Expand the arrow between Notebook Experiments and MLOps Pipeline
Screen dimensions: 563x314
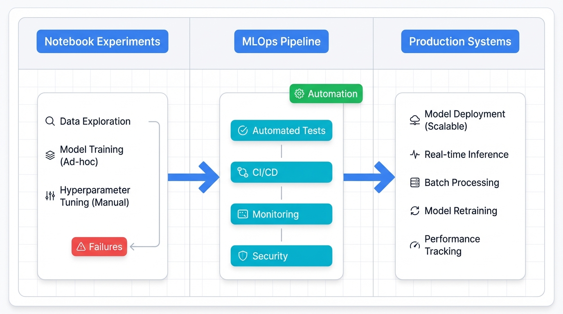click(193, 178)
